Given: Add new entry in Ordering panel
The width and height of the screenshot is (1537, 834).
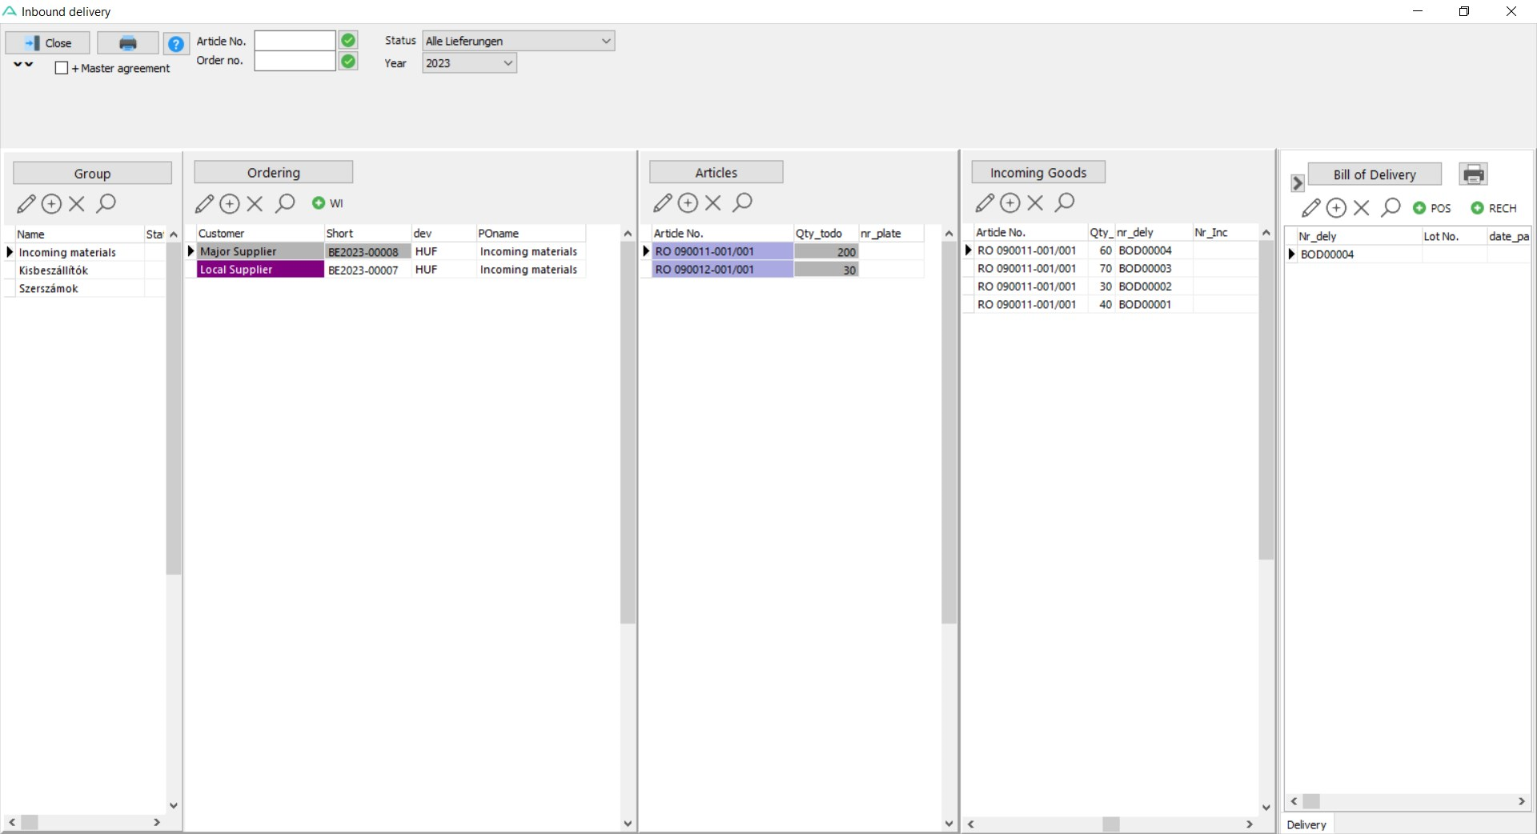Looking at the screenshot, I should (230, 204).
